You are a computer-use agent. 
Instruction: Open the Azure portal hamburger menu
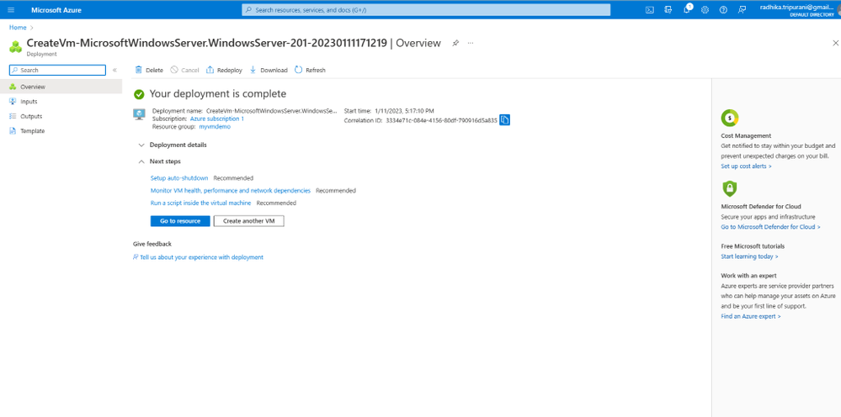coord(11,9)
